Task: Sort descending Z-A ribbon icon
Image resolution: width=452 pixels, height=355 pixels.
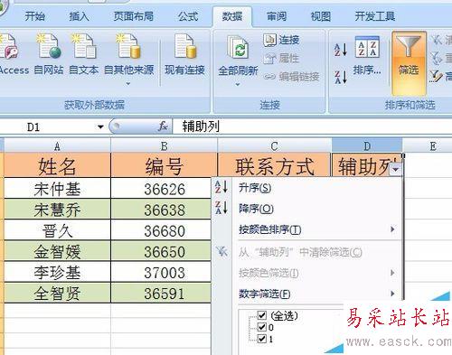Action: [341, 77]
